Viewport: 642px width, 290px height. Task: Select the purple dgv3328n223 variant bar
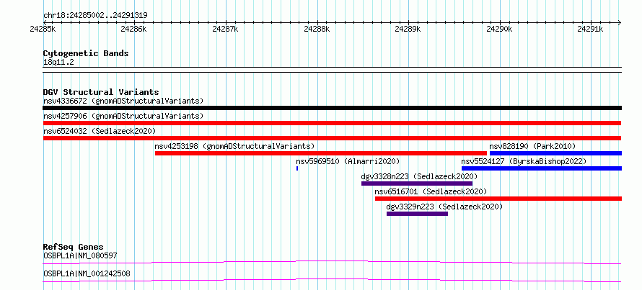tap(417, 183)
